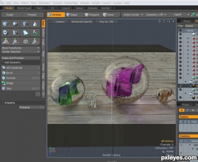The width and height of the screenshot is (198, 162).
Task: Open Center Selected dropdown
Action: pyautogui.click(x=21, y=52)
